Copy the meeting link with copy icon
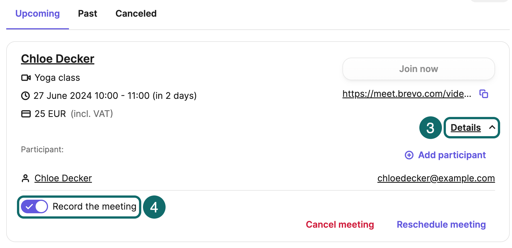The width and height of the screenshot is (512, 248). (484, 94)
